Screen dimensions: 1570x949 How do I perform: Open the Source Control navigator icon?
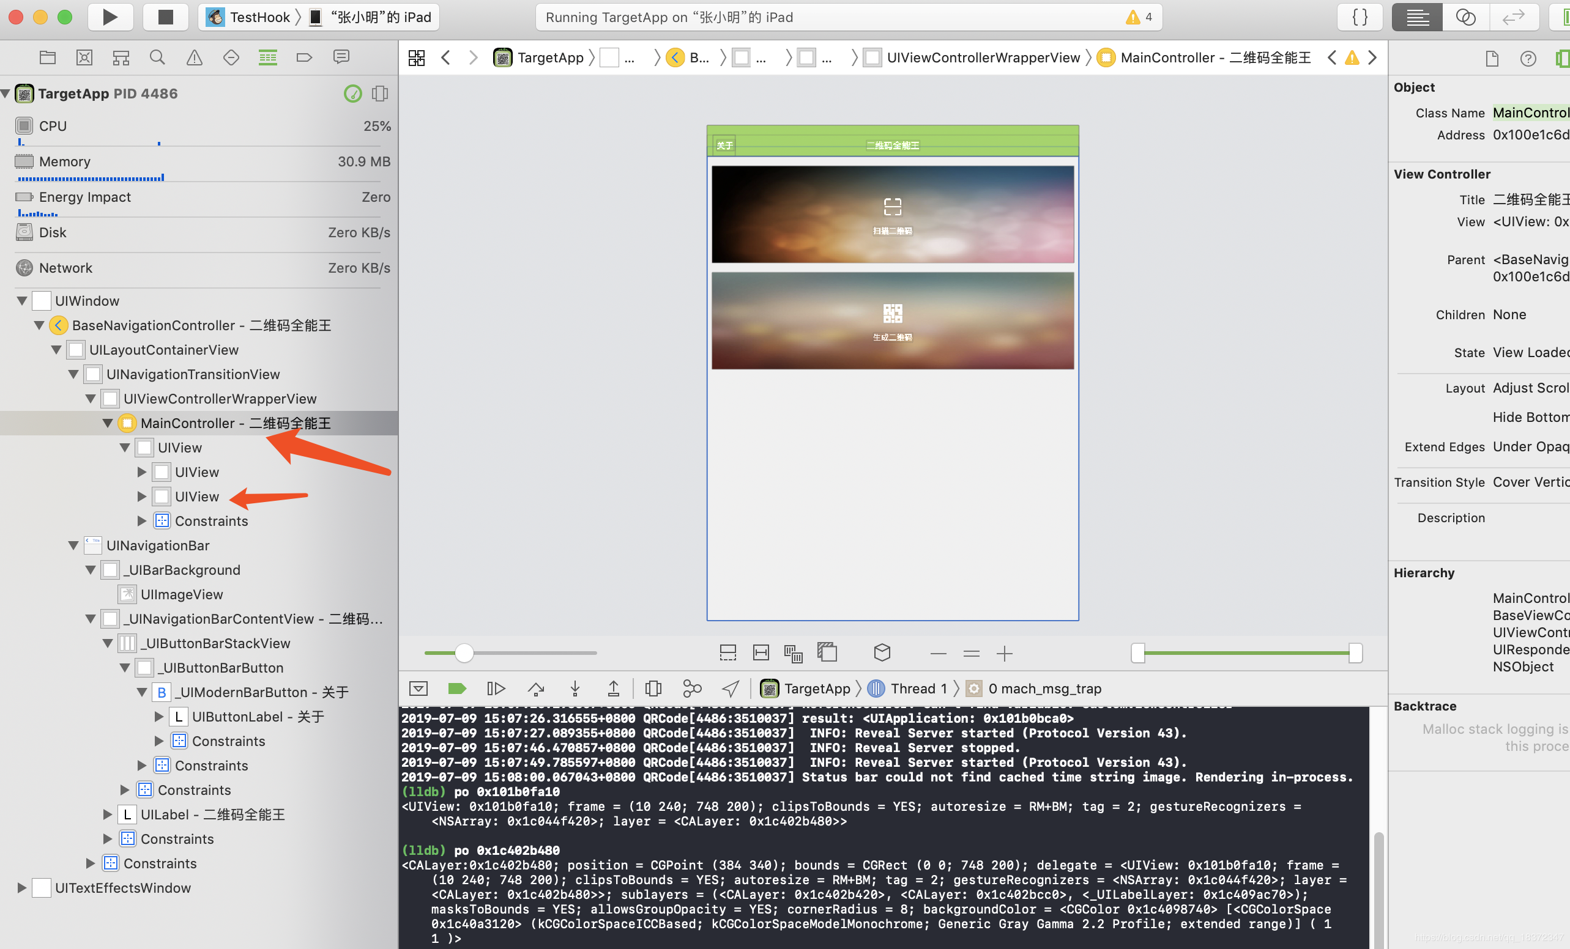(84, 58)
